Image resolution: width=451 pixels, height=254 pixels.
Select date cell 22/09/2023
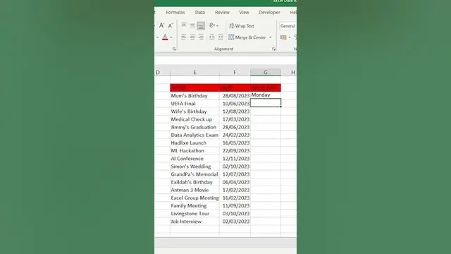pos(235,150)
